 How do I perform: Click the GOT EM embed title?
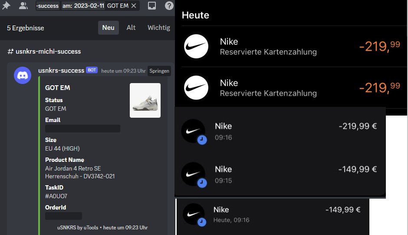[57, 88]
